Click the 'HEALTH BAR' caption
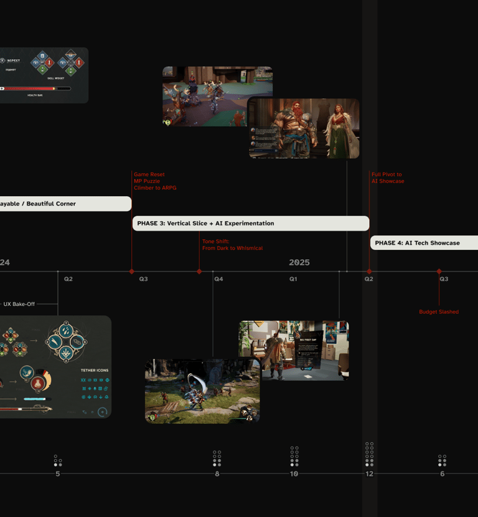This screenshot has height=517, width=478. 35,95
